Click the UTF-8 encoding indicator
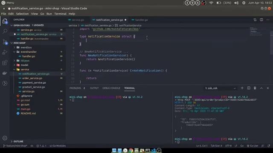Viewport: 273px width, 153px height. [x=228, y=146]
